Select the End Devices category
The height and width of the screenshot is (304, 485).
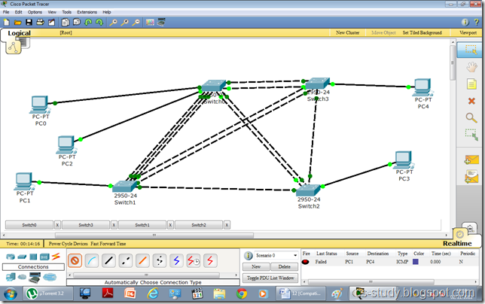click(x=11, y=277)
